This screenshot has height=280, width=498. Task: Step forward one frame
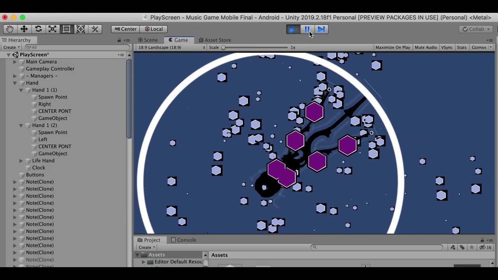[x=321, y=29]
